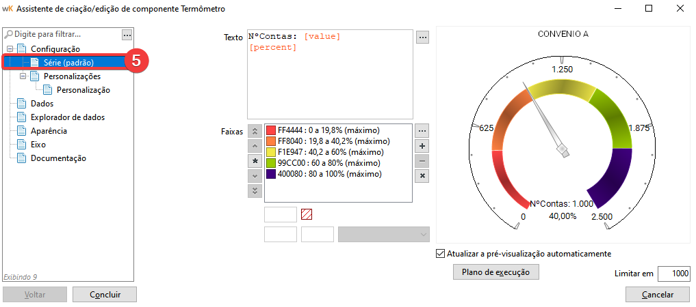Click move-to-top double up arrow for Faixas
Image resolution: width=696 pixels, height=307 pixels.
click(255, 131)
